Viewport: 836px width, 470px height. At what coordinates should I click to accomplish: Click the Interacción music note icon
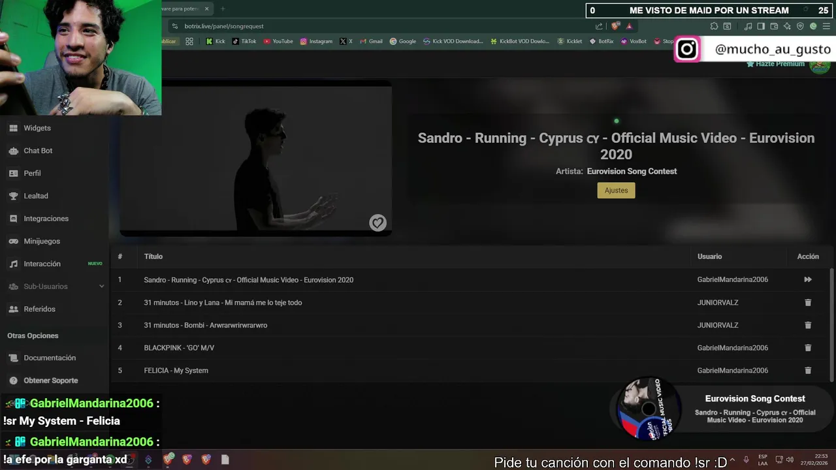tap(13, 264)
